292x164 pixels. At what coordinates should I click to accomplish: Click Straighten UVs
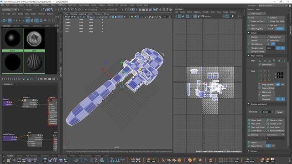point(256,48)
